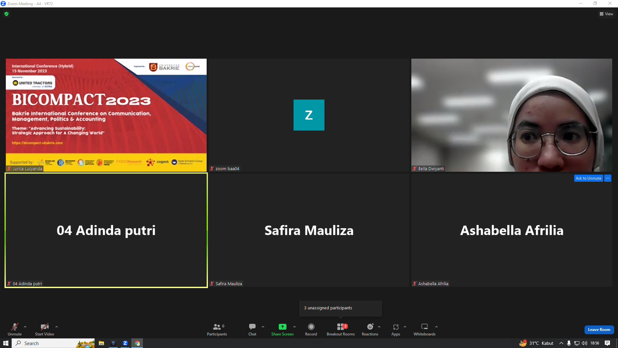Expand chat options arrow beside Chat
This screenshot has height=348, width=618.
[263, 327]
